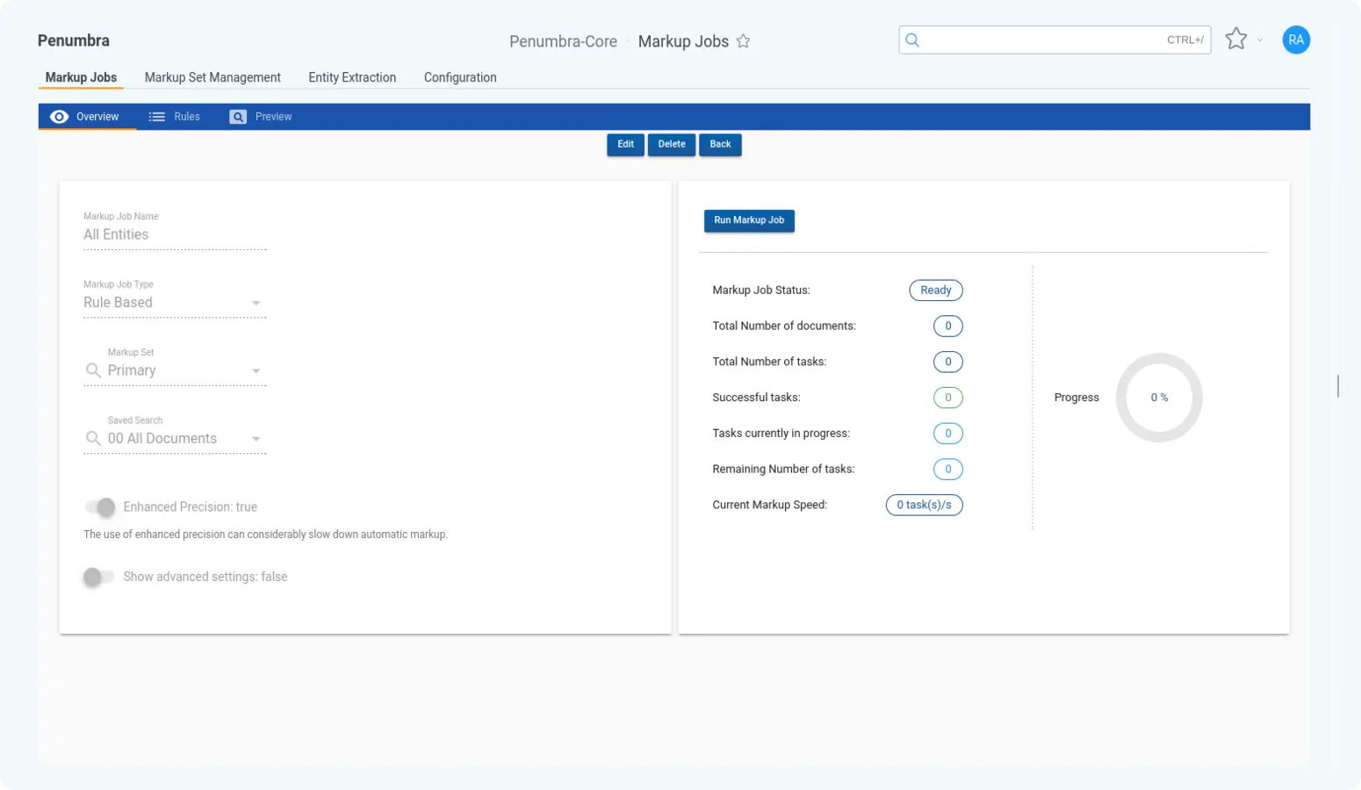This screenshot has width=1361, height=790.
Task: Expand the Markup Job Type dropdown
Action: coord(256,303)
